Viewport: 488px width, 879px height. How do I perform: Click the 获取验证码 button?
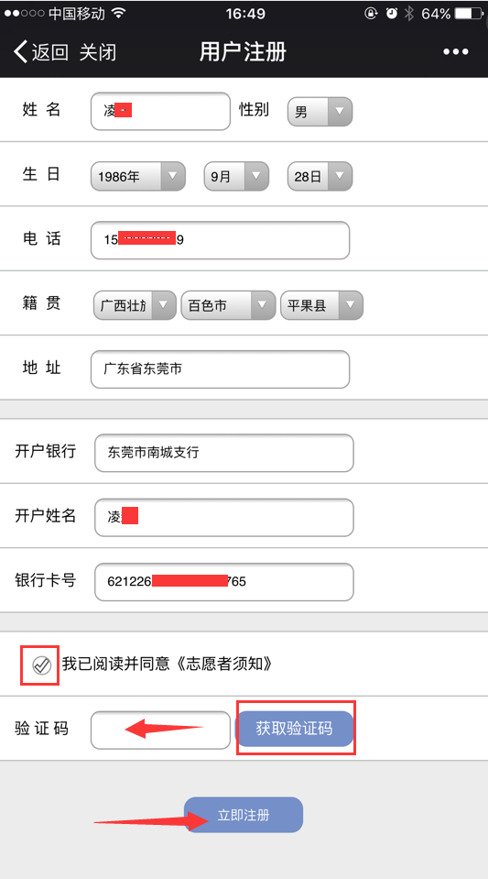(295, 728)
